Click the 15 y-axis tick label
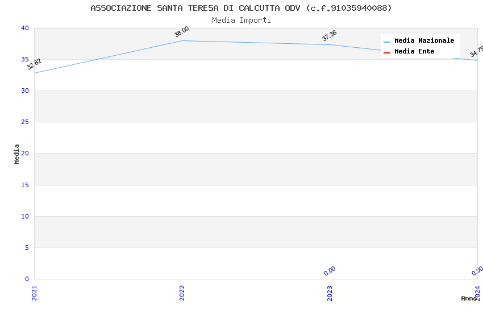Image resolution: width=483 pixels, height=313 pixels. point(25,185)
